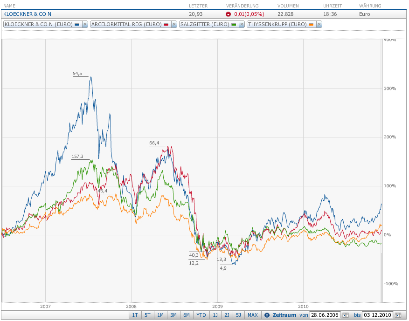Click the red ArcelorMittal color swatch
Viewport: 409px width, 321px height.
pyautogui.click(x=166, y=25)
